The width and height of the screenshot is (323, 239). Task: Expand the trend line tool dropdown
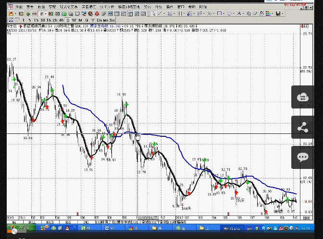(164, 14)
